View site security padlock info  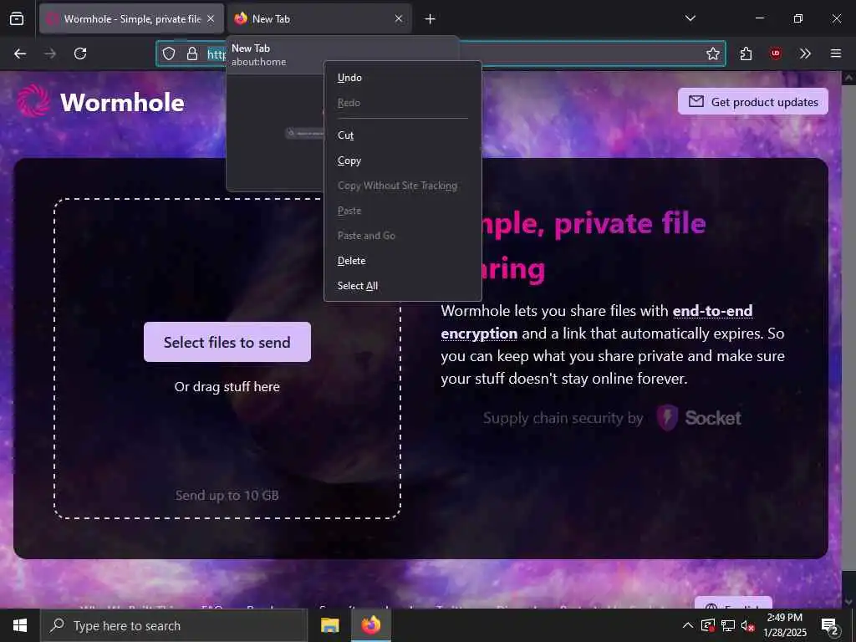192,53
